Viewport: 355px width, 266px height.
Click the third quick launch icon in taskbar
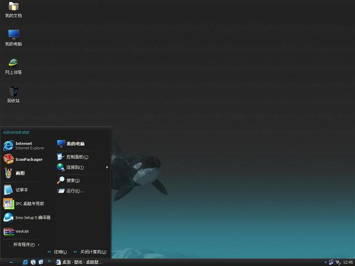coord(41,262)
